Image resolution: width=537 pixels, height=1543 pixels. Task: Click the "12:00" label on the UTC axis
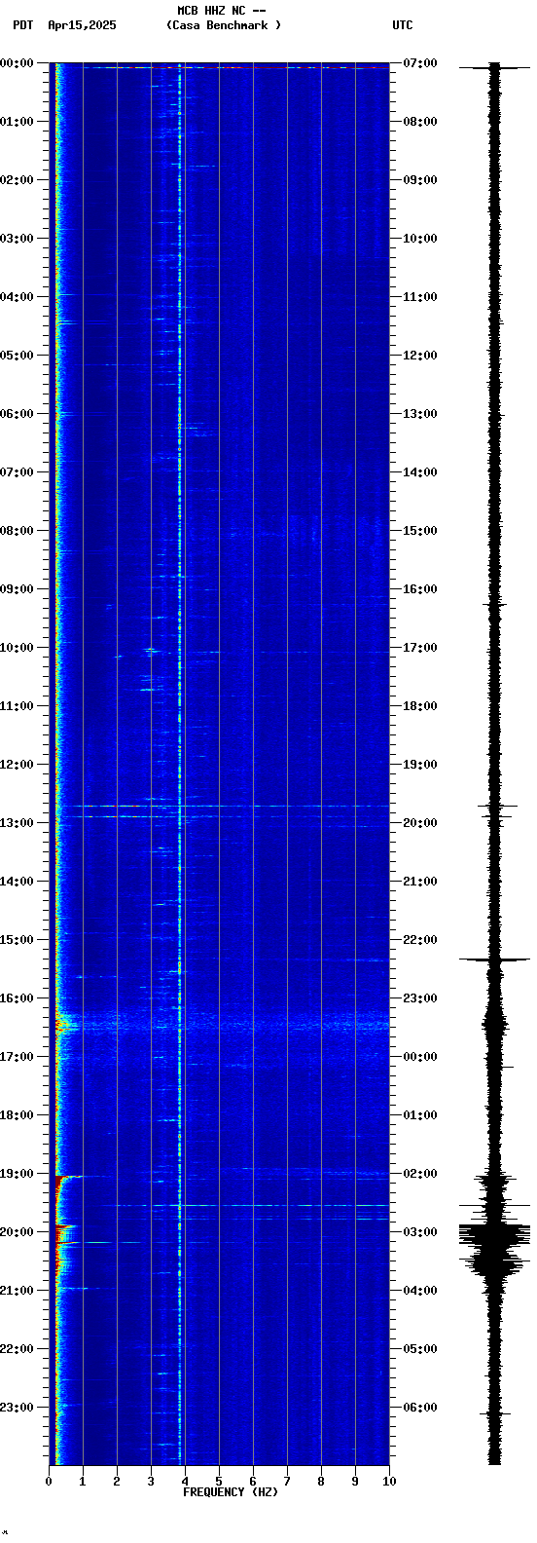click(420, 356)
